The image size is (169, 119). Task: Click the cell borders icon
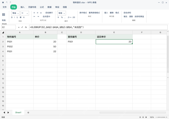coord(20,17)
